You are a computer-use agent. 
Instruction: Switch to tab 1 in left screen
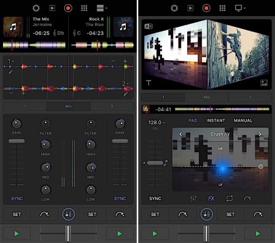(25, 106)
